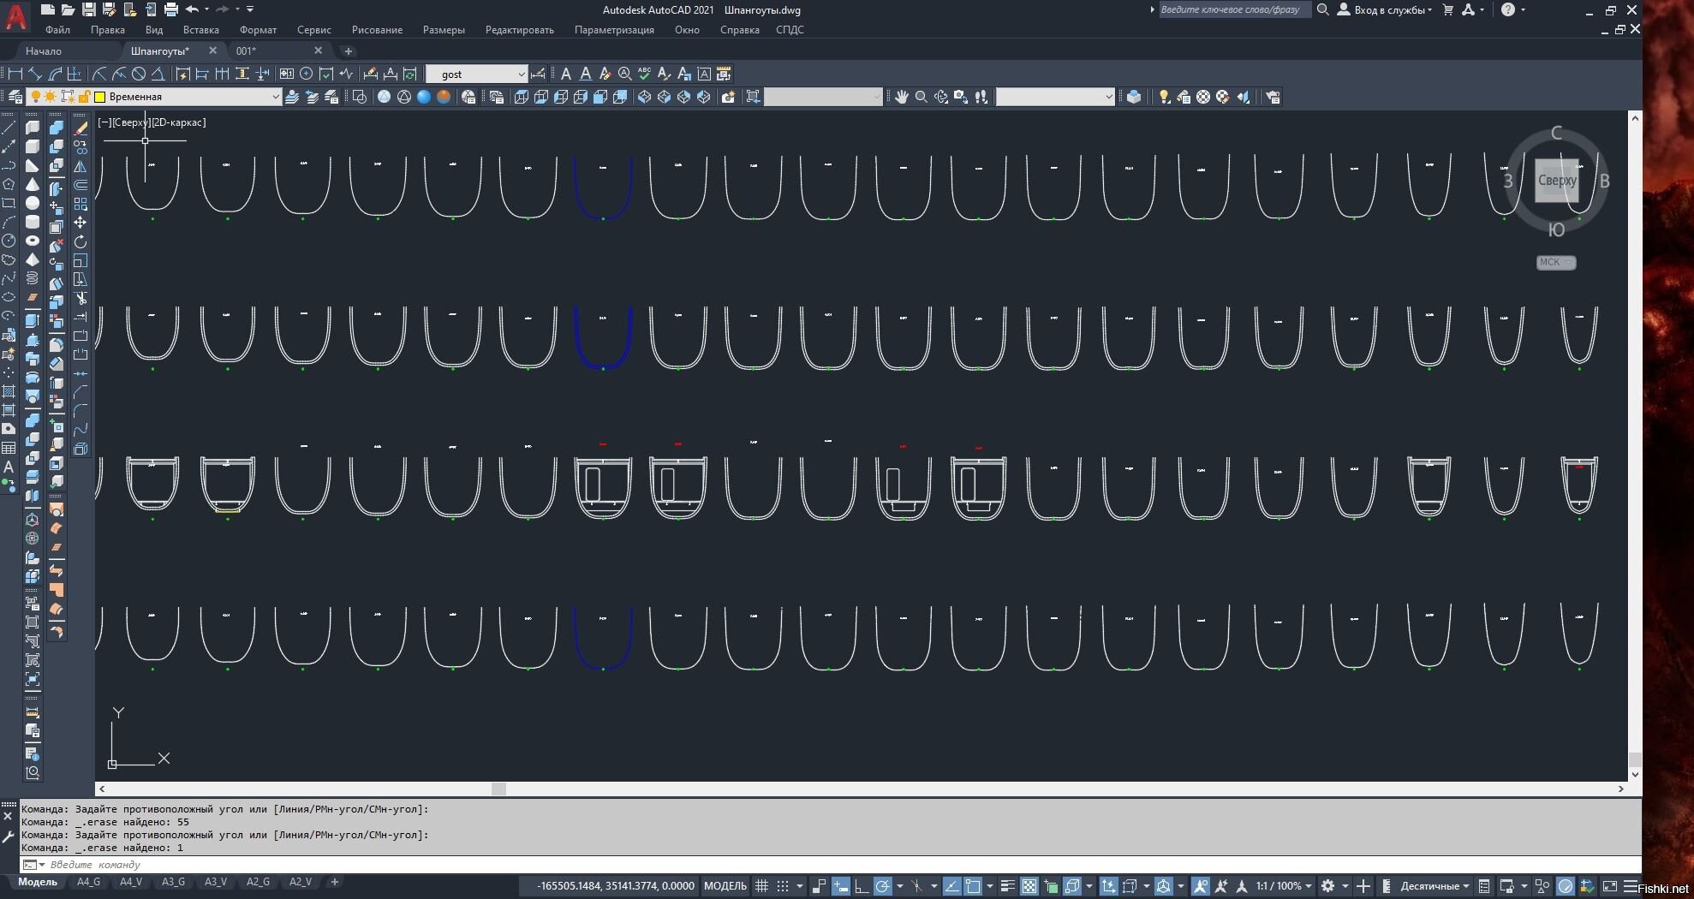Toggle polar tracking in status bar

(882, 886)
